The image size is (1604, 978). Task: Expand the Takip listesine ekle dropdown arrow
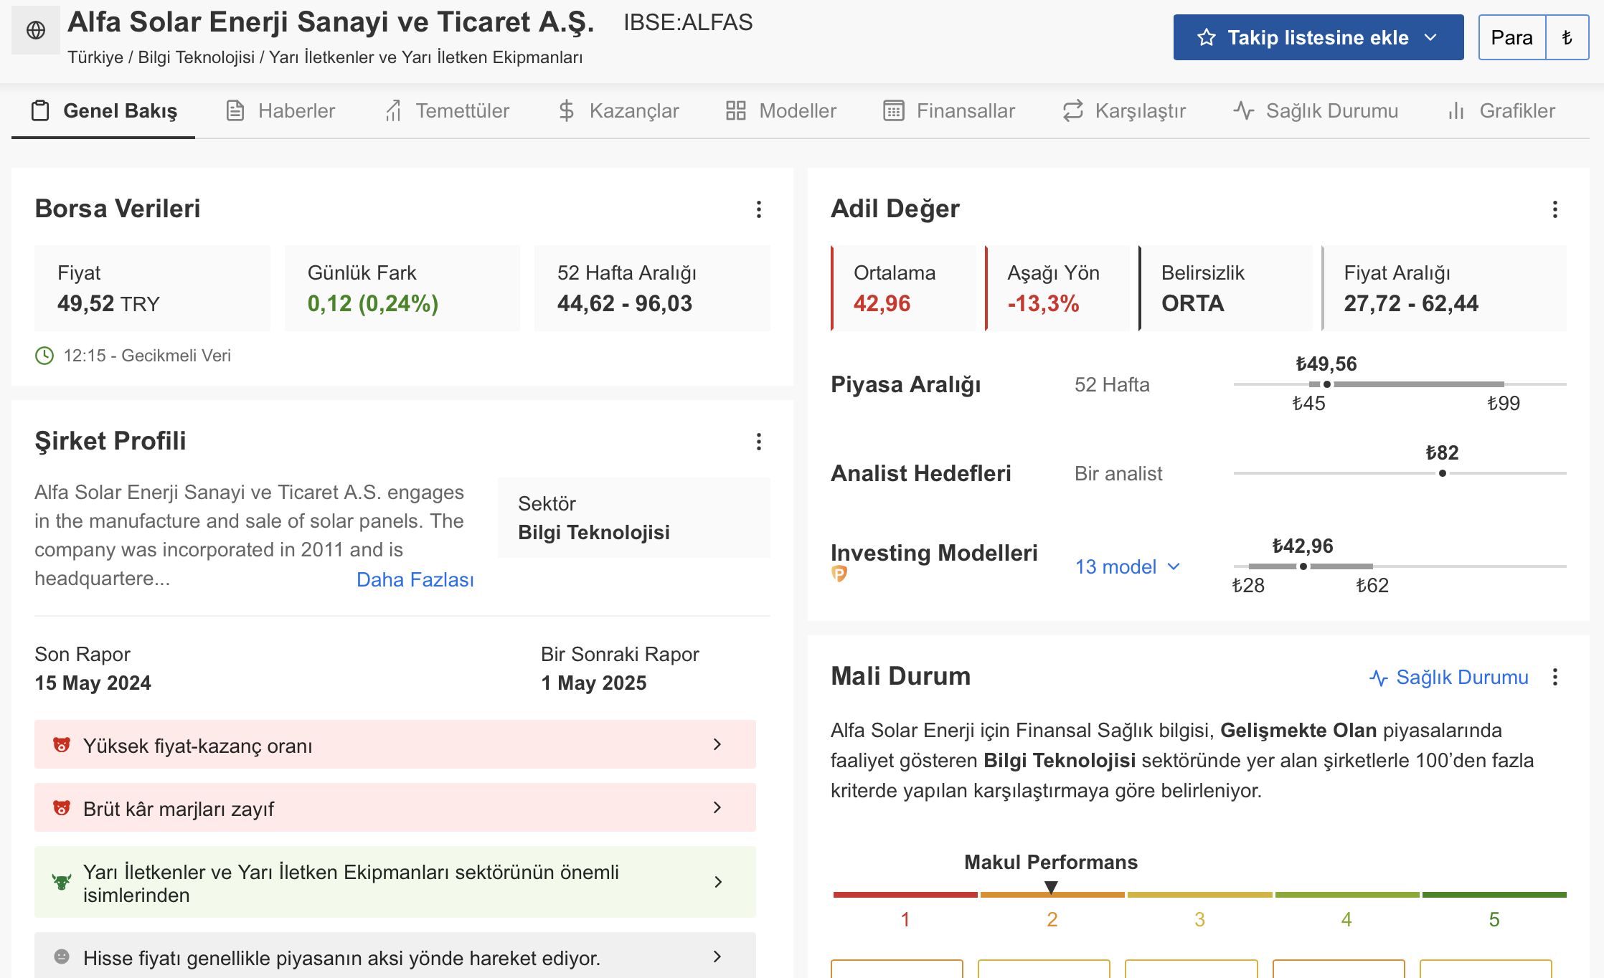pyautogui.click(x=1431, y=37)
